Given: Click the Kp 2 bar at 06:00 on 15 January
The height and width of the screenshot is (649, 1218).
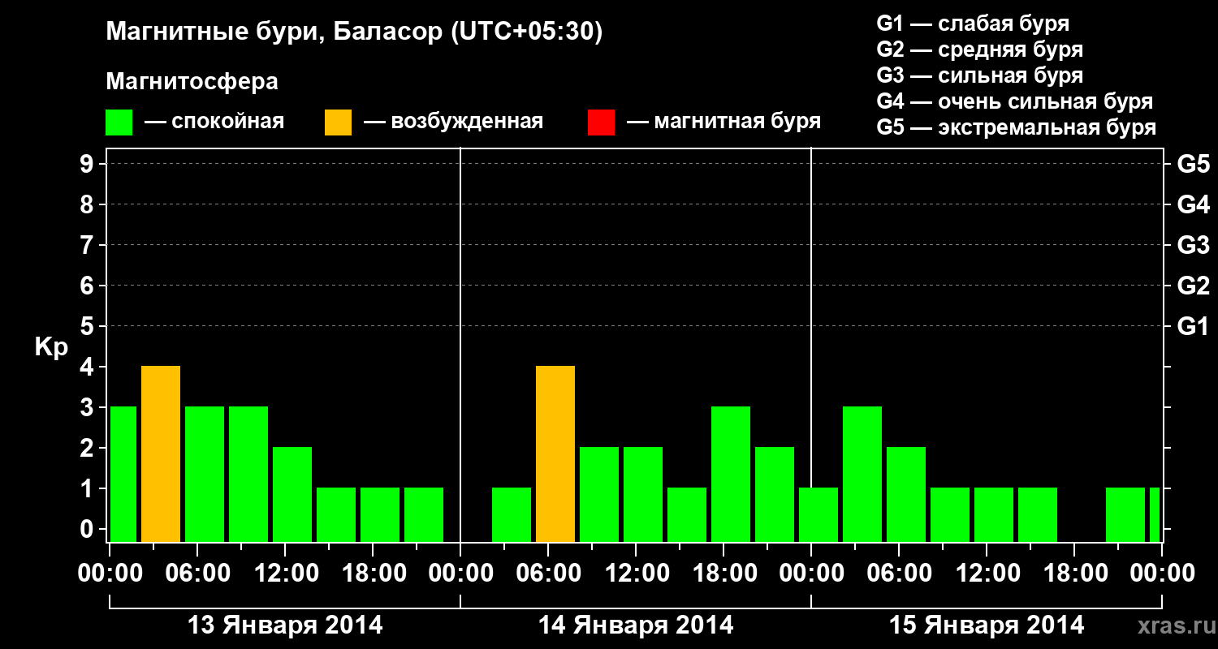Looking at the screenshot, I should click(x=906, y=495).
